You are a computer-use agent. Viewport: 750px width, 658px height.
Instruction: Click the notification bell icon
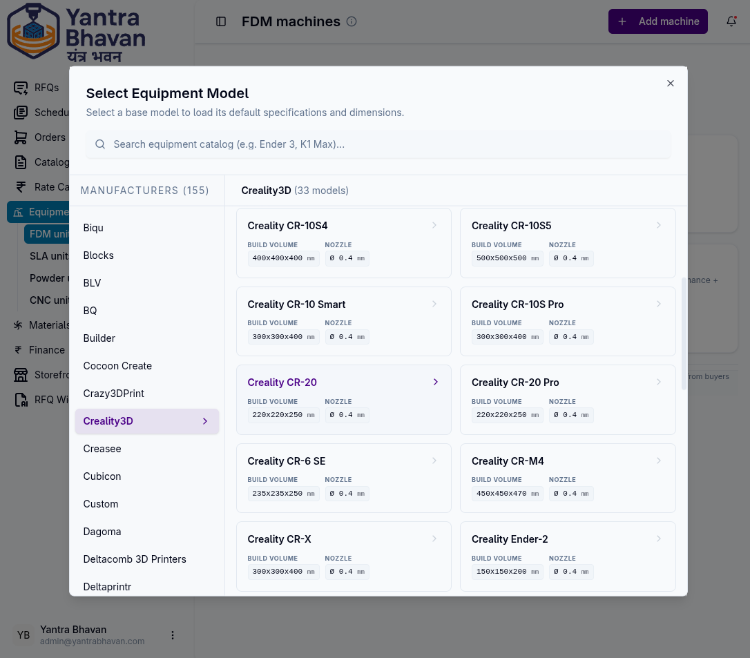click(731, 21)
